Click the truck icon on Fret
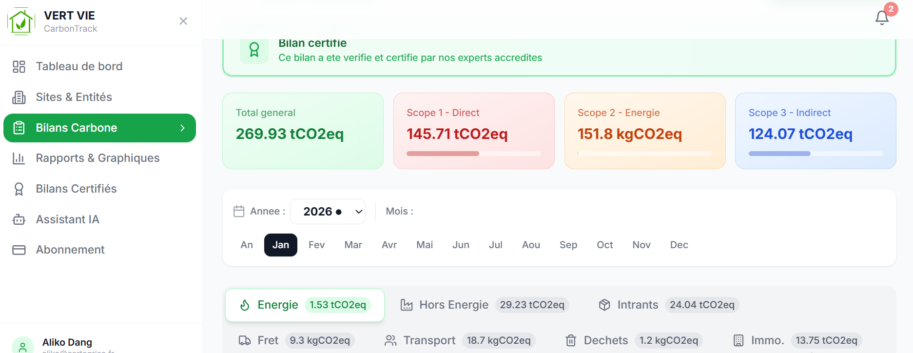Image resolution: width=913 pixels, height=353 pixels. (245, 340)
